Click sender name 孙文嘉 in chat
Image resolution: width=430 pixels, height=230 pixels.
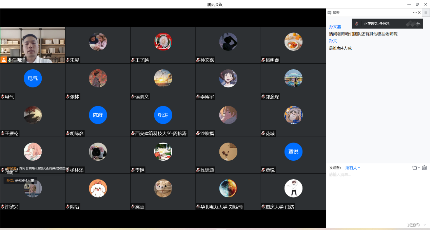(335, 27)
